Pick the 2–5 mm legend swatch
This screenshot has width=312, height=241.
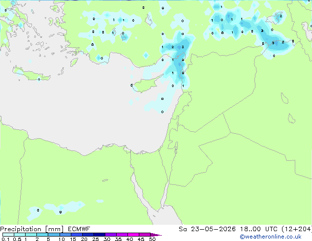[42, 235]
